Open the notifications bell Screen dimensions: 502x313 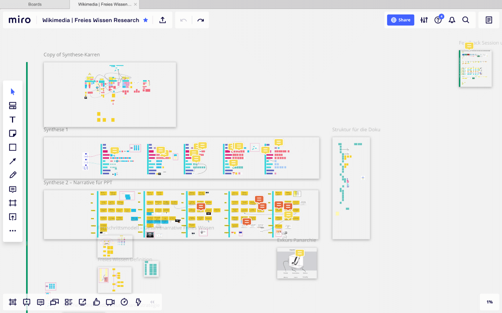[x=452, y=20]
